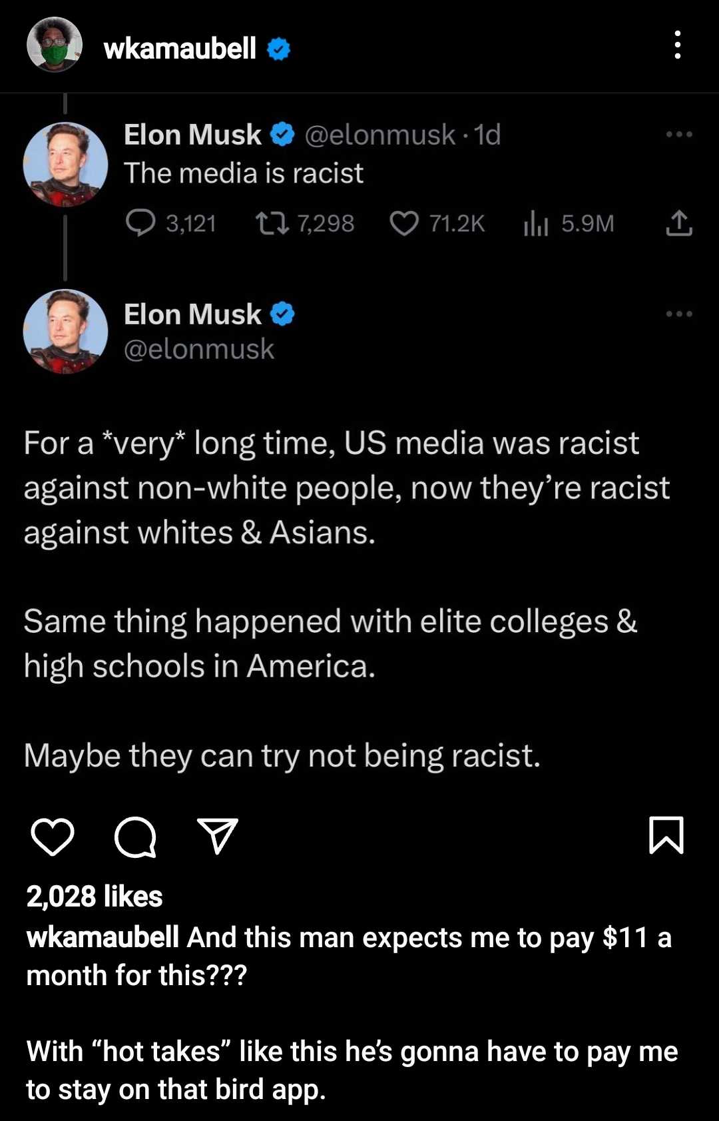Tap the verified badge beside wkamaubell
This screenshot has width=719, height=1121.
[279, 49]
